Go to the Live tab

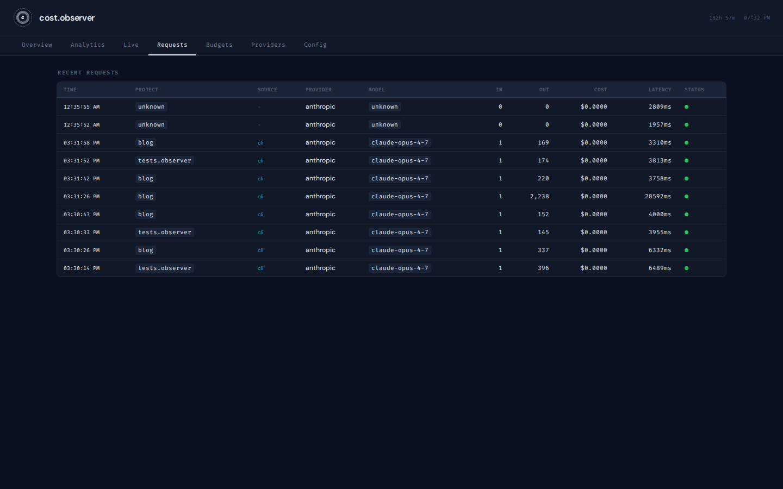tap(131, 45)
